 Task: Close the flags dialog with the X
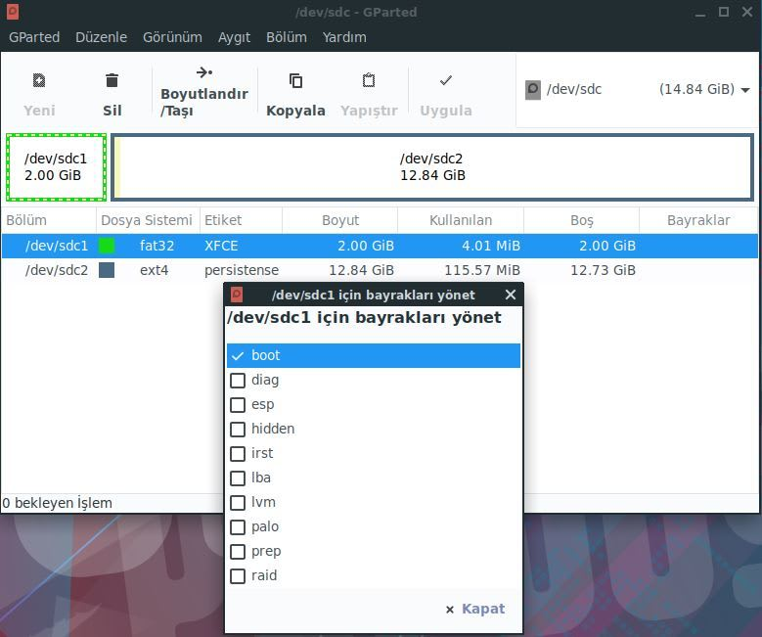click(511, 295)
